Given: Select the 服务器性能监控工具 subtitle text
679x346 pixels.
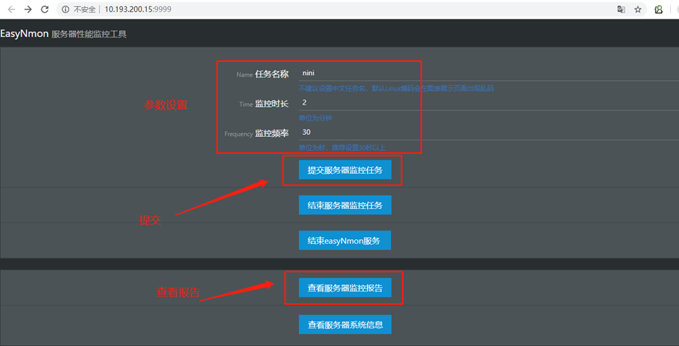Looking at the screenshot, I should coord(89,35).
